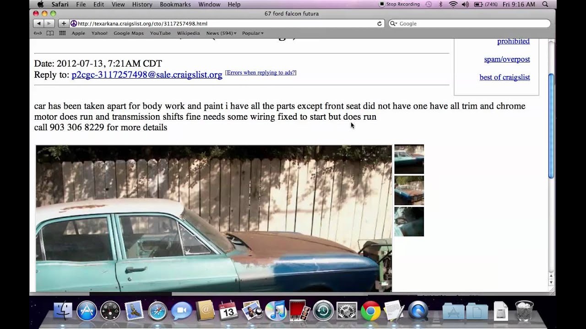
Task: Launch iTunes from the dock
Action: (276, 311)
